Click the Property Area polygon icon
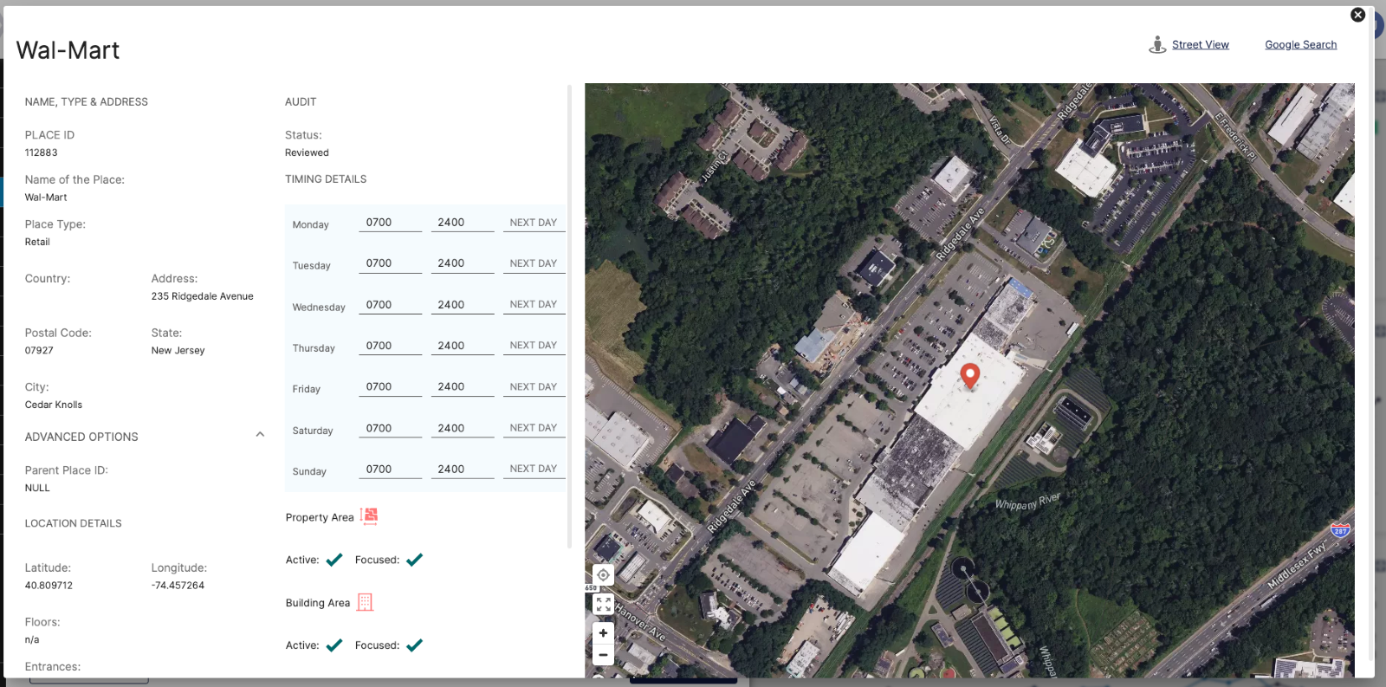 pyautogui.click(x=369, y=516)
